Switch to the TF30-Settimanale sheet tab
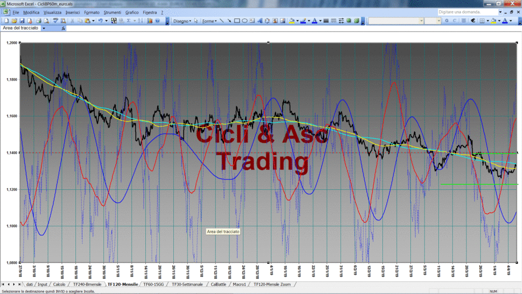Screen dimensions: 522x294 point(187,284)
